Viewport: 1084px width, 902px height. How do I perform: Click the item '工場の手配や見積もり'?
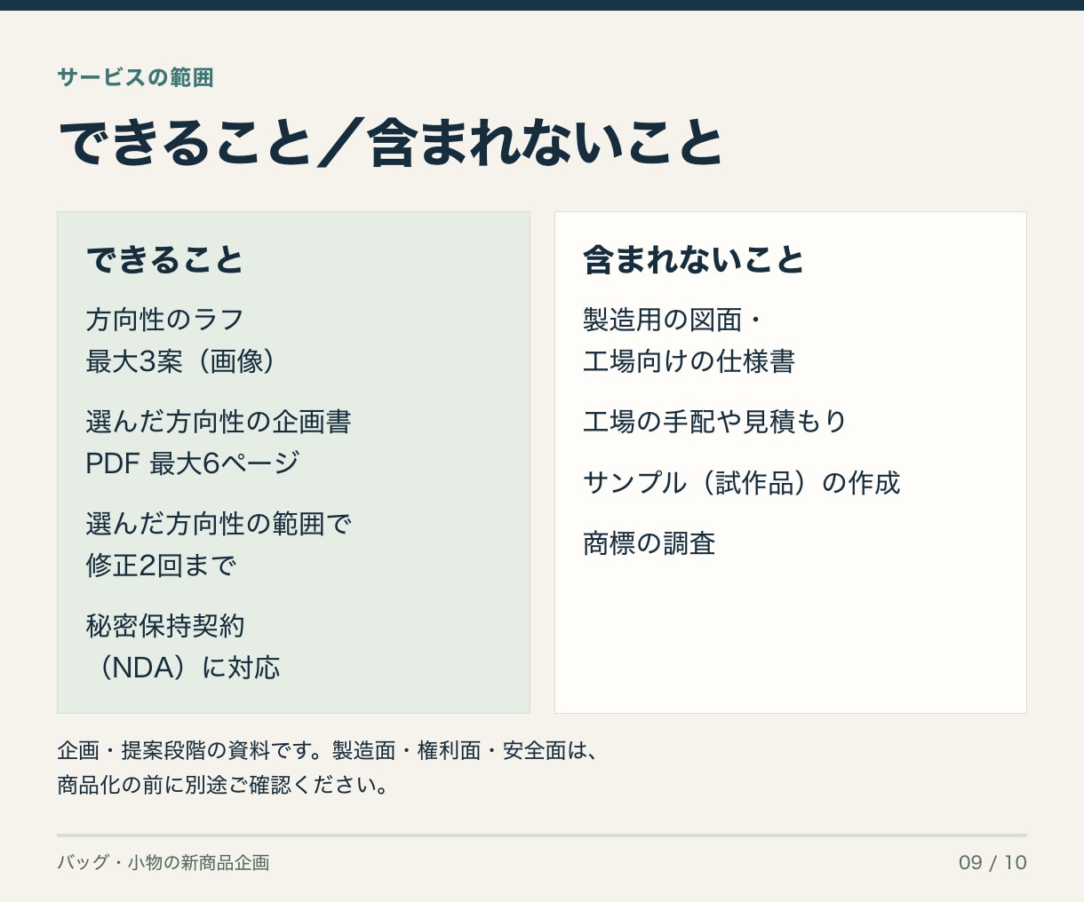715,422
